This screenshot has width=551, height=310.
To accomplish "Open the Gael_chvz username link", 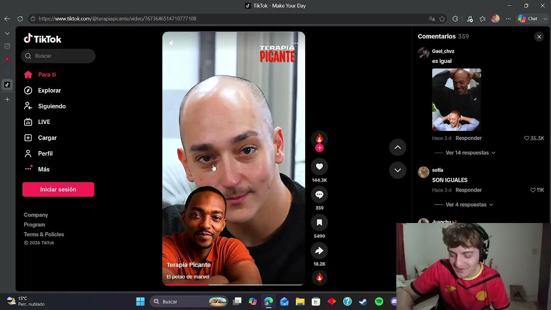I will click(443, 51).
